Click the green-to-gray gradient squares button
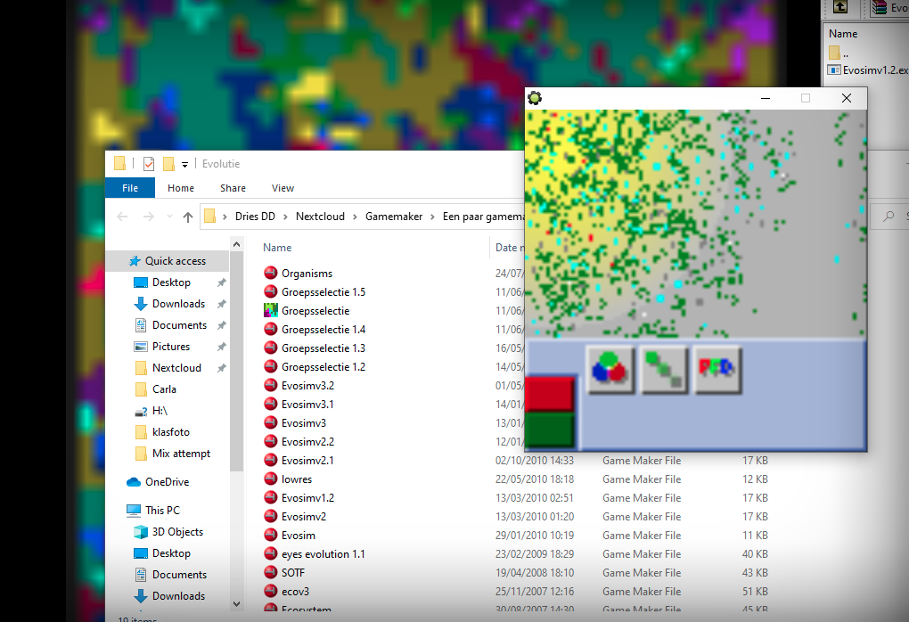The height and width of the screenshot is (622, 909). point(664,367)
